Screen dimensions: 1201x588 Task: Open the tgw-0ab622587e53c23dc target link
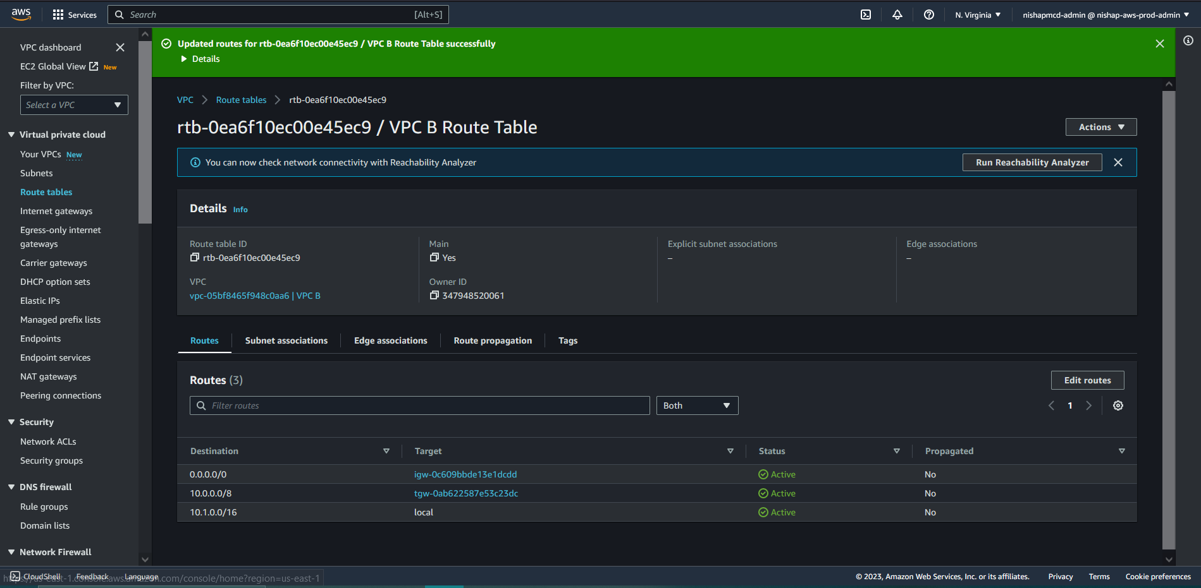(465, 493)
